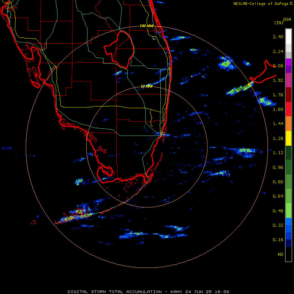Viewport: 294px width, 294px height.
Task: Select the navy blue swatch above ND
Action: pos(288,243)
